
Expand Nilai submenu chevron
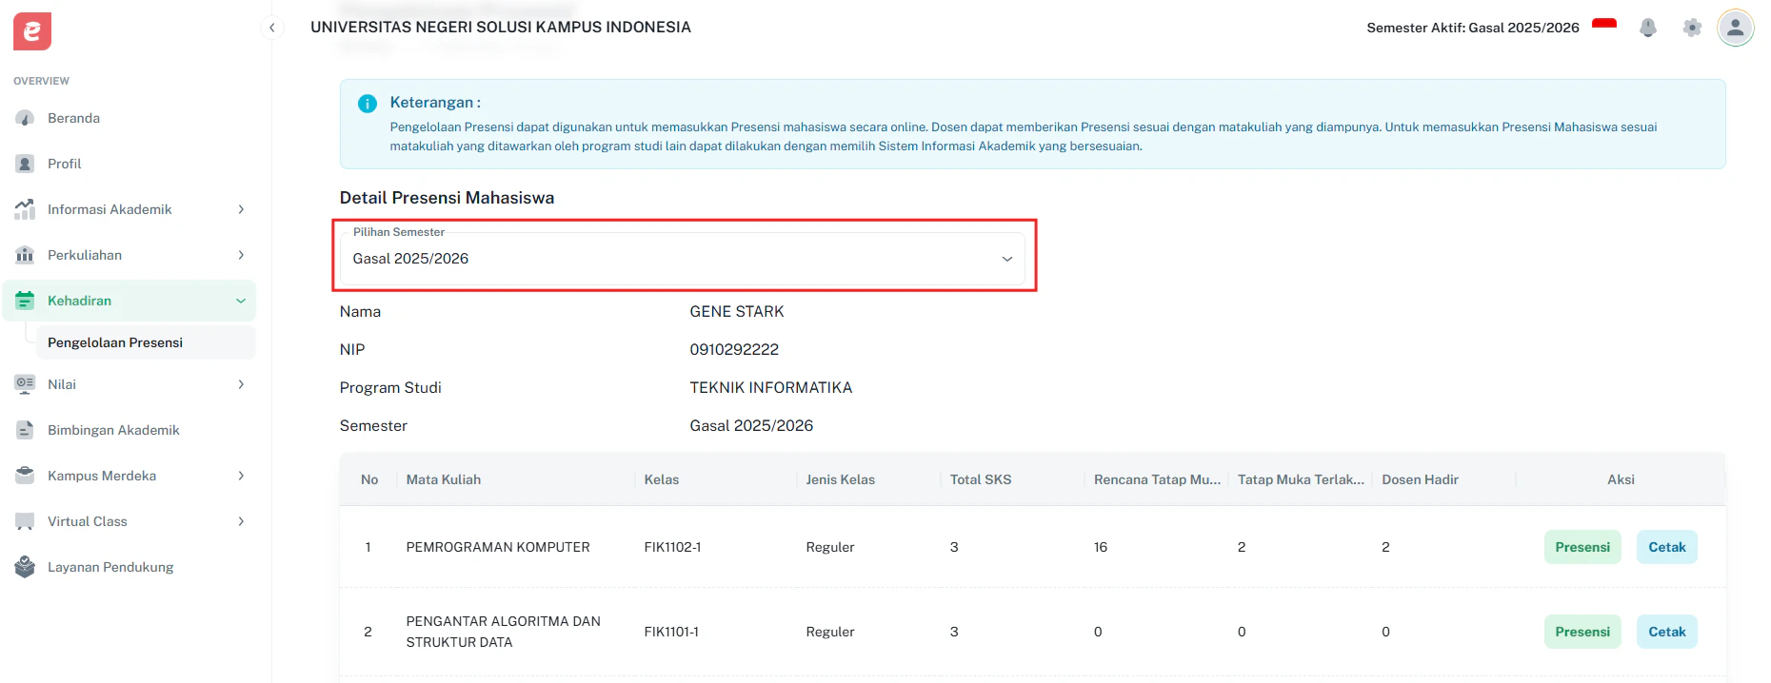click(x=241, y=384)
